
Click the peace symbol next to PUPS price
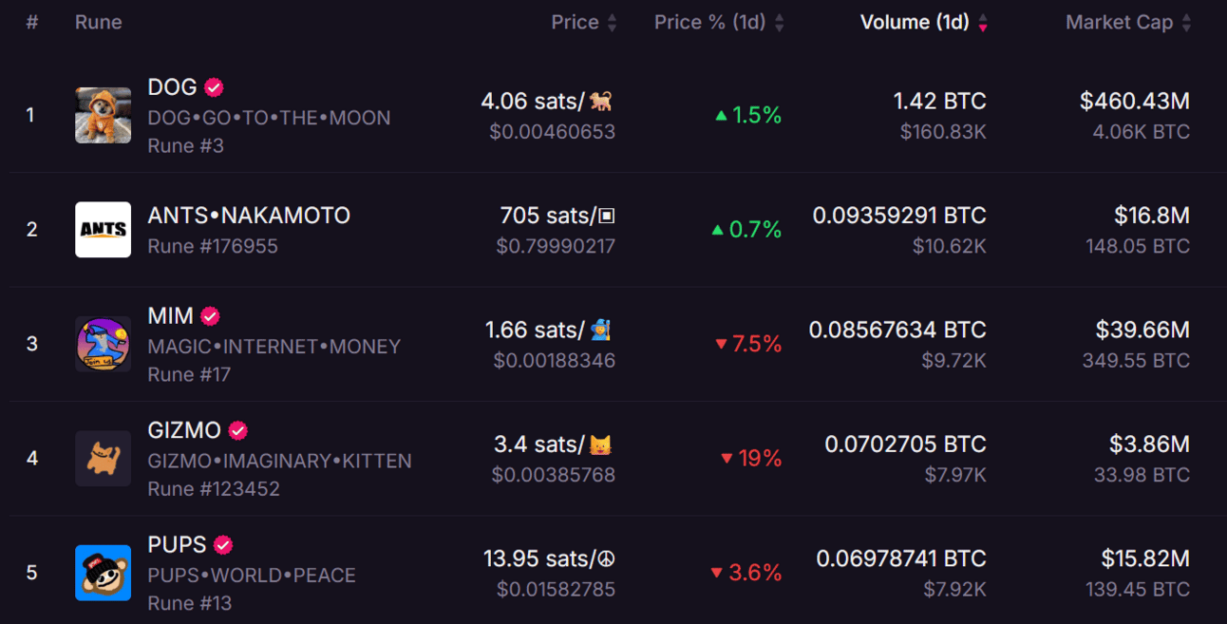tap(606, 558)
